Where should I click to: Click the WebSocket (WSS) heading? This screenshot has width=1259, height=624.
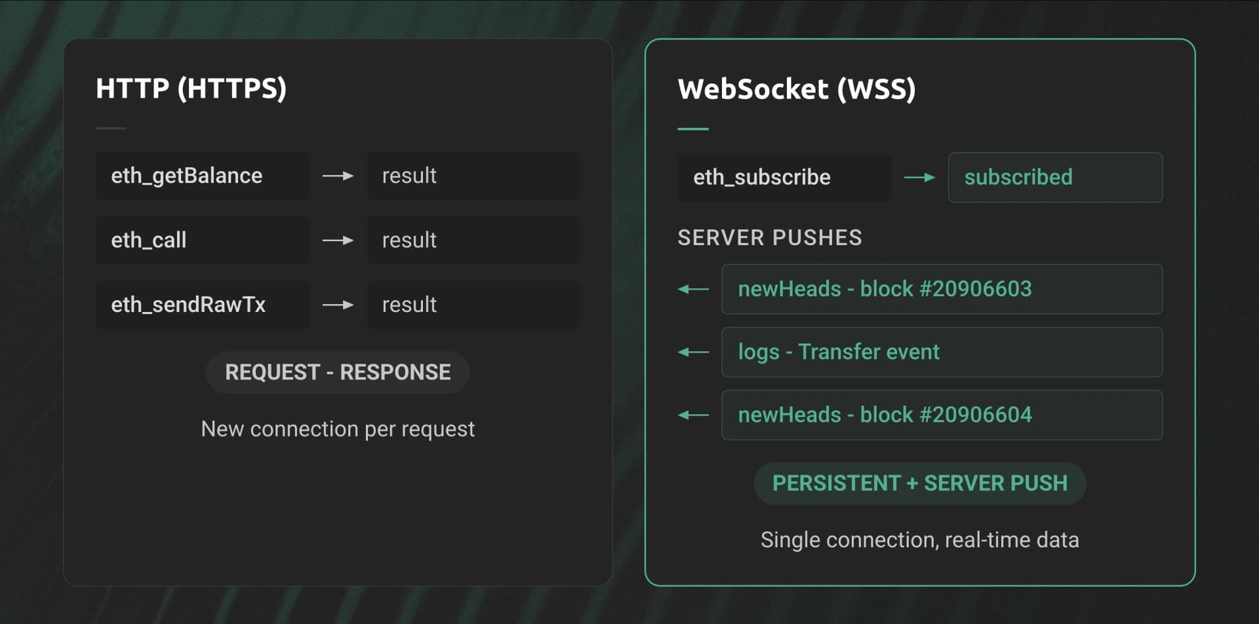(796, 89)
